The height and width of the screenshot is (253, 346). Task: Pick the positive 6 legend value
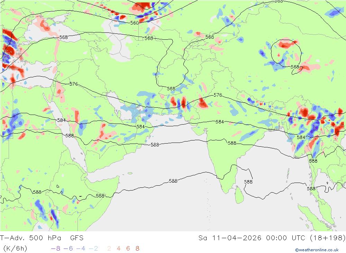pyautogui.click(x=128, y=249)
